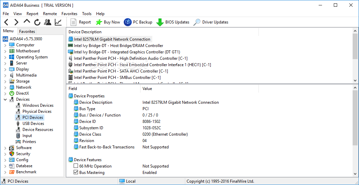Image resolution: width=359 pixels, height=185 pixels.
Task: Select the Menu tab in sidebar
Action: (8, 31)
